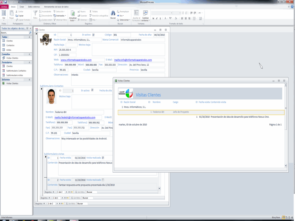Collapse the Tablas group in navigation pane

29,37
